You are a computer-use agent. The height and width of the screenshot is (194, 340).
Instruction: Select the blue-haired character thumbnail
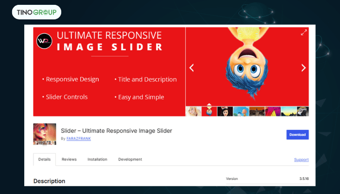click(209, 111)
